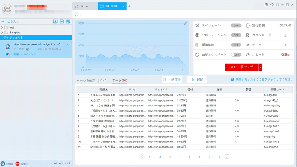The height and width of the screenshot is (167, 297).
Task: Toggle the IPローテーション OFF switch
Action: 236,35
